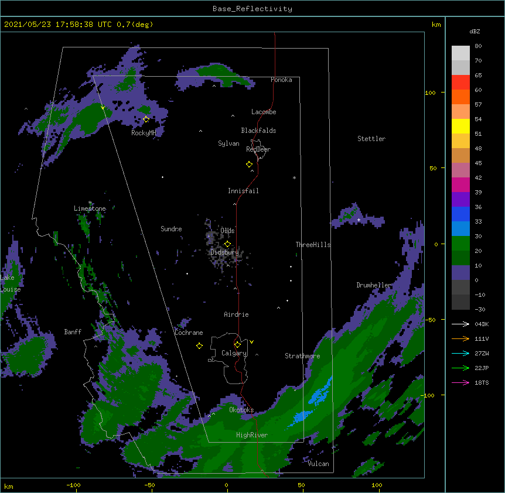
Task: Click the cyan 27ZW arrow in legend
Action: pos(460,353)
